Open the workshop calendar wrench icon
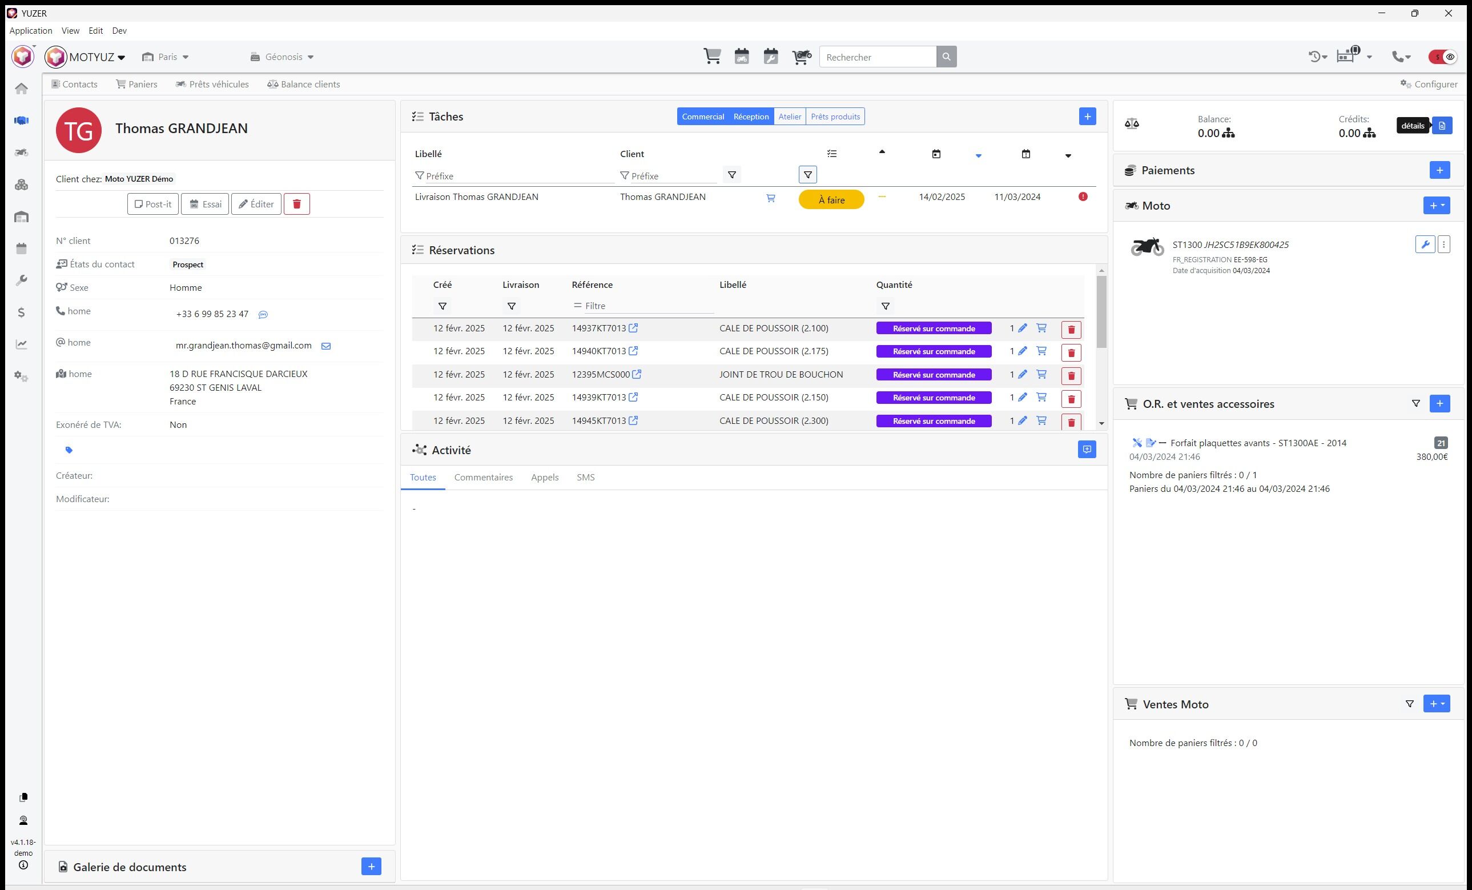The width and height of the screenshot is (1472, 890). tap(771, 57)
